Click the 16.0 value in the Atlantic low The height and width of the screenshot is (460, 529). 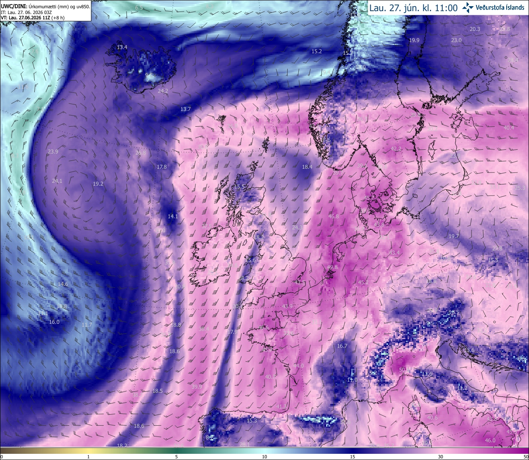(54, 322)
